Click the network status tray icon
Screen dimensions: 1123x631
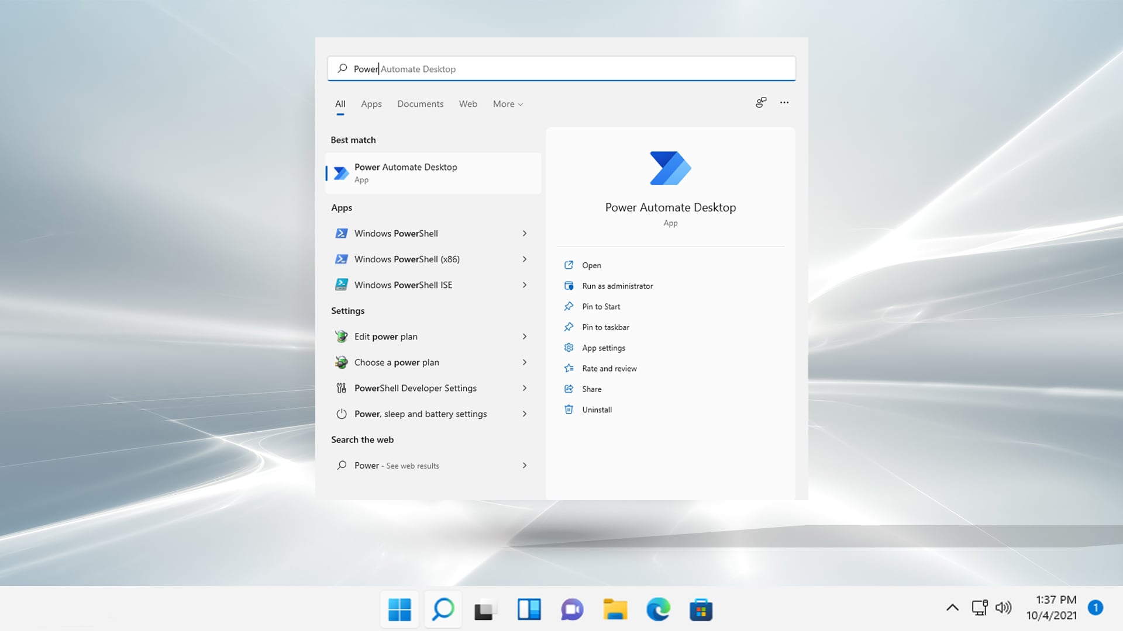click(980, 608)
